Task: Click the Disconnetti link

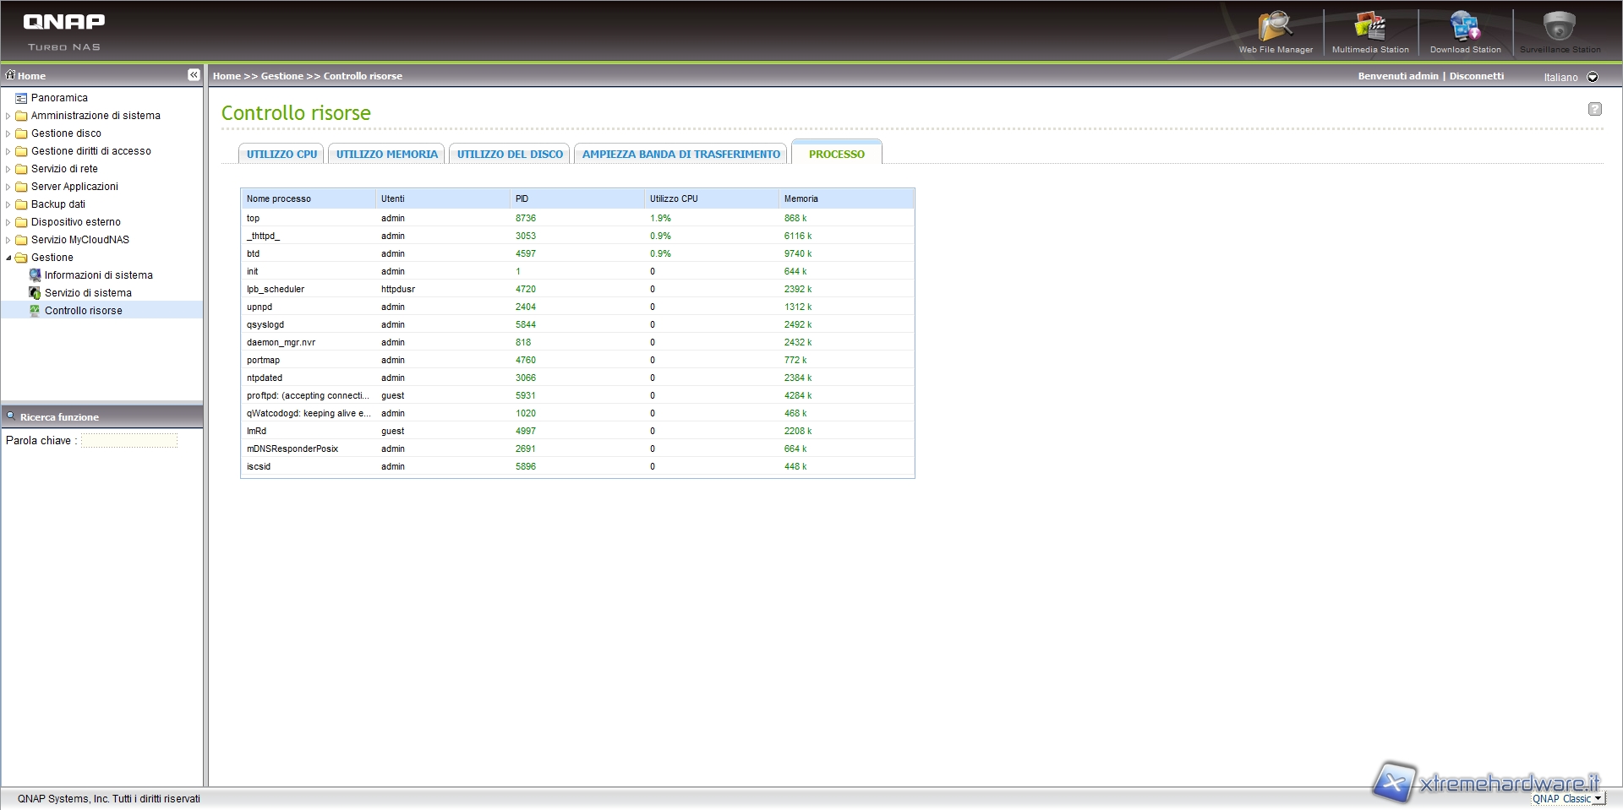Action: [1476, 76]
